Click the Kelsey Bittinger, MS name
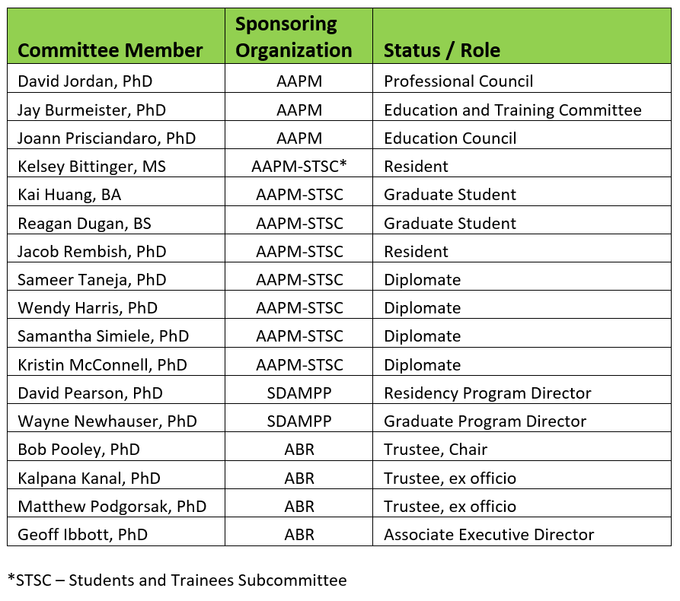Screen dimensions: 680x601 click(x=91, y=166)
